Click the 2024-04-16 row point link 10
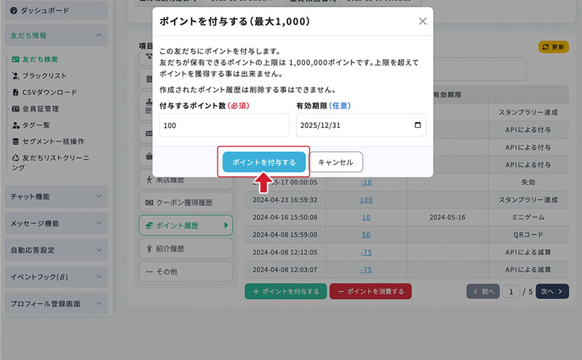Viewport: 582px width, 360px height. 366,217
